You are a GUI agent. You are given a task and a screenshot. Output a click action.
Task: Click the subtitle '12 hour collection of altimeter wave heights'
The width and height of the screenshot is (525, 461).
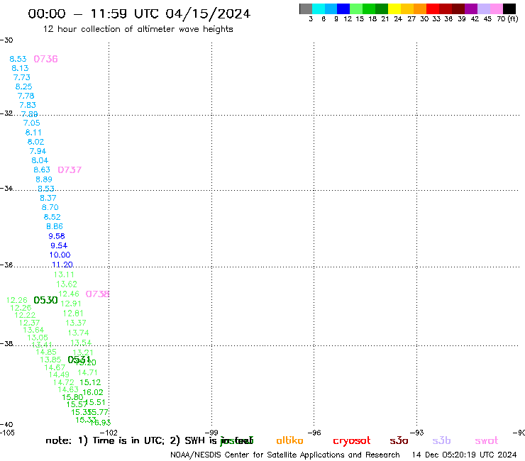tap(138, 29)
